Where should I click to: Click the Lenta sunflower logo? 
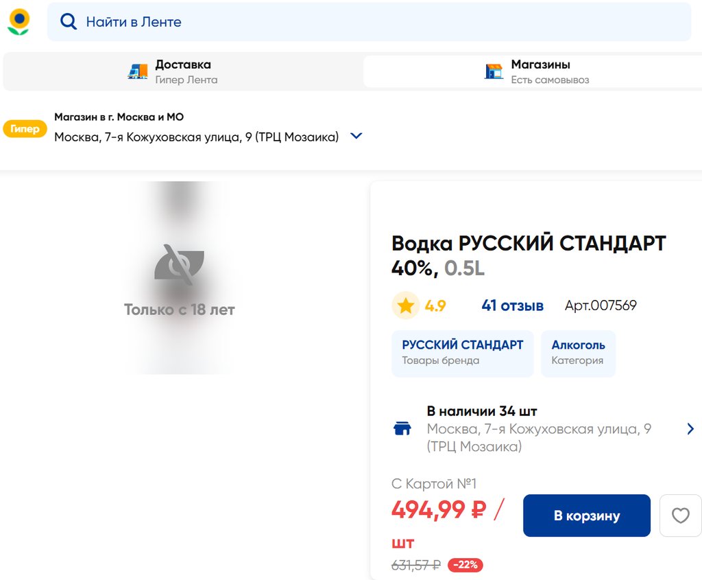click(19, 22)
